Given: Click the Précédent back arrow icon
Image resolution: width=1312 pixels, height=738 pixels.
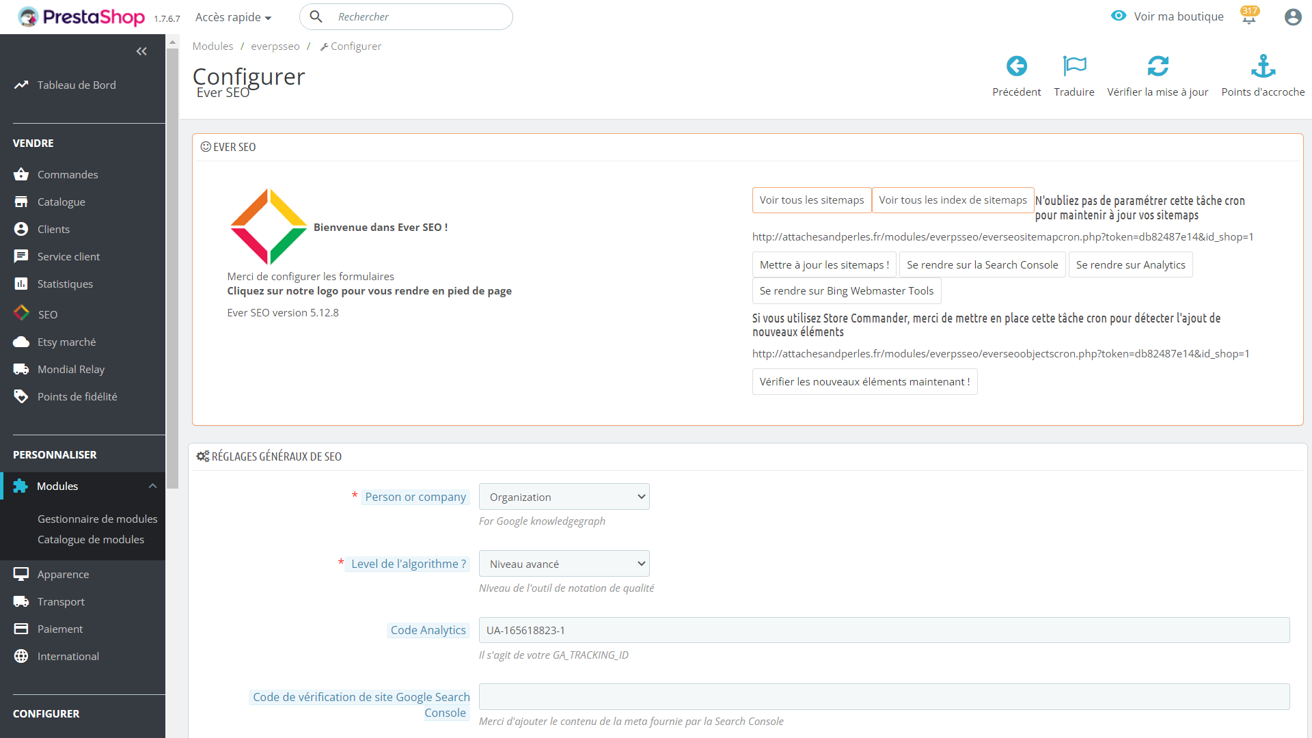Looking at the screenshot, I should [1016, 66].
